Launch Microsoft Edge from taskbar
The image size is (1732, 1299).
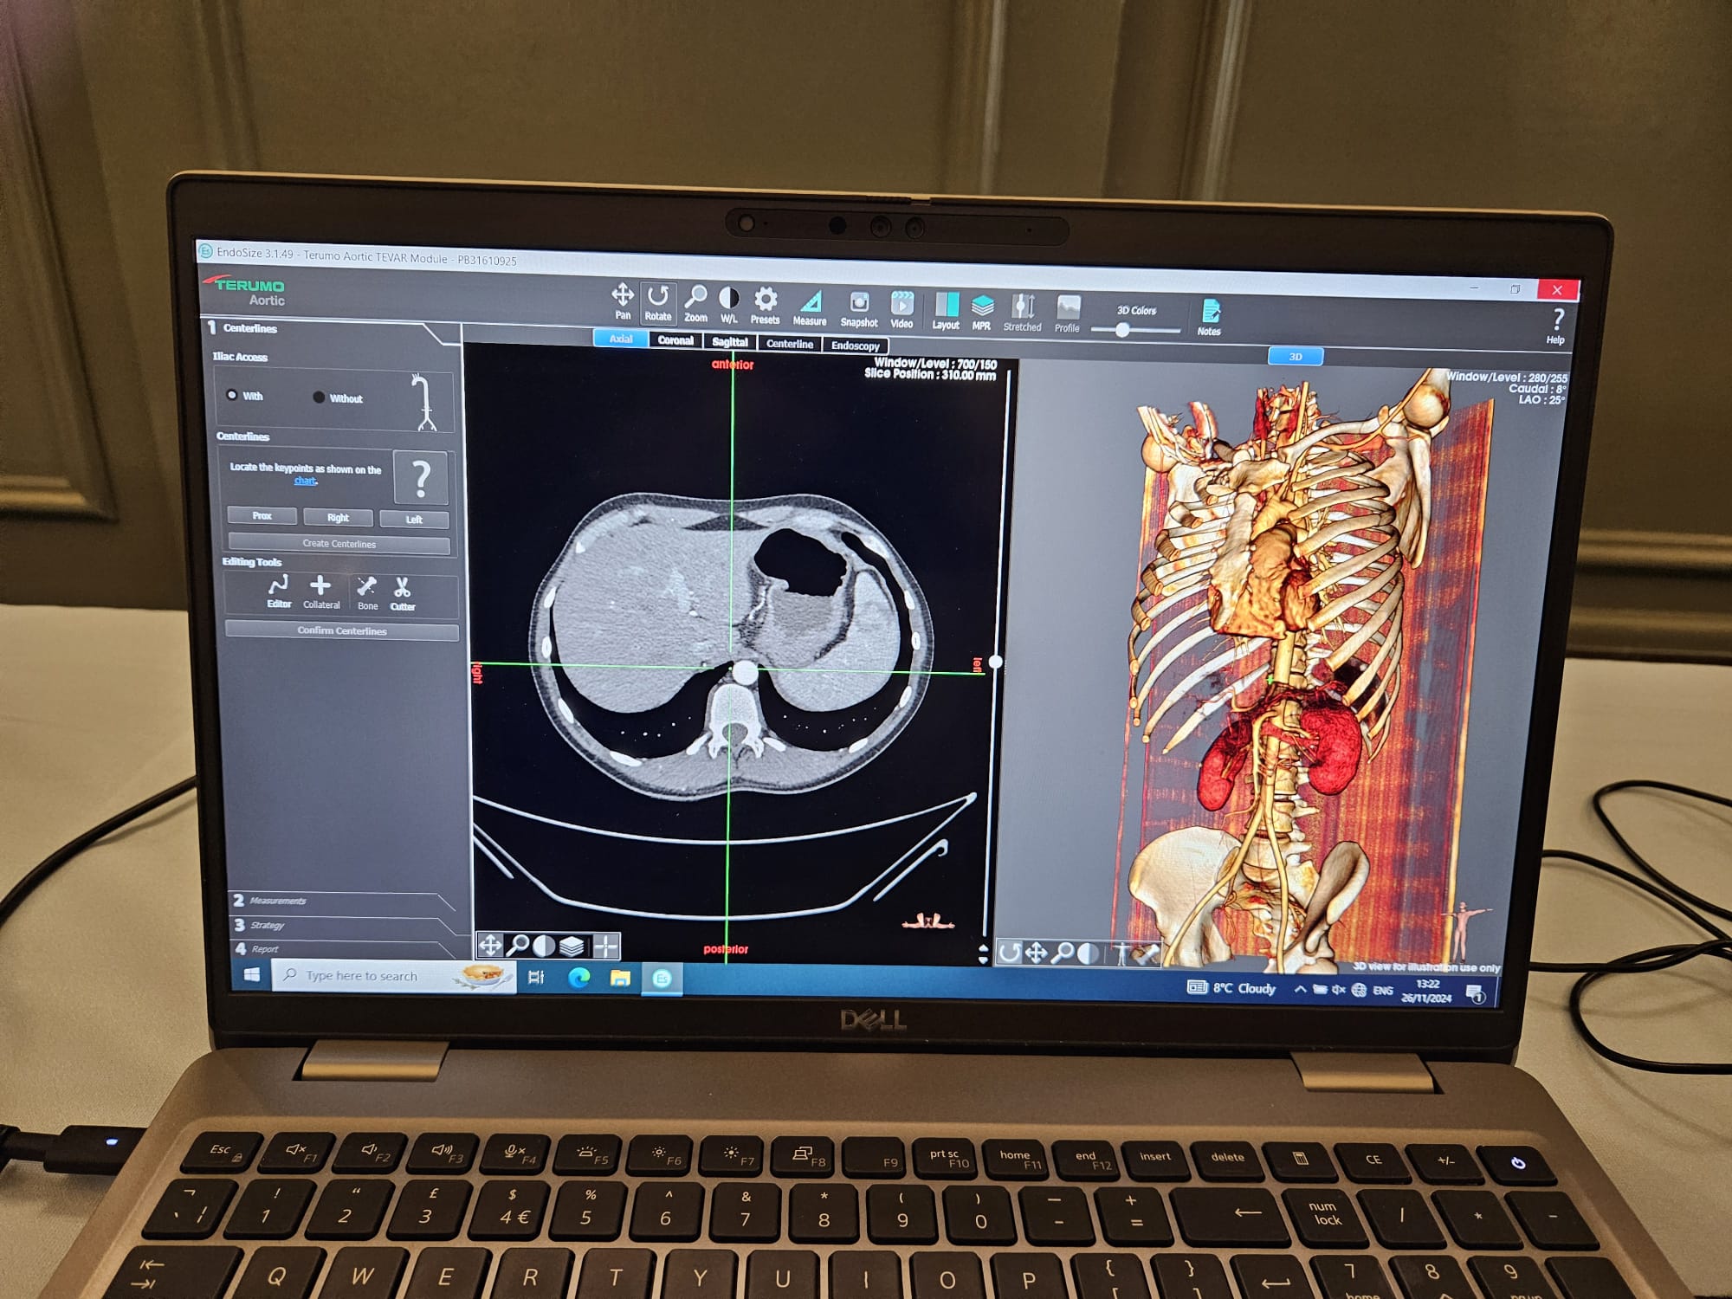click(x=579, y=979)
